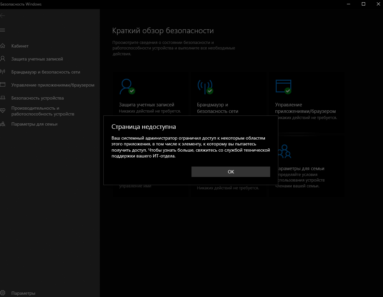Select Параметры для семьи in sidebar
383x297 pixels.
34,124
